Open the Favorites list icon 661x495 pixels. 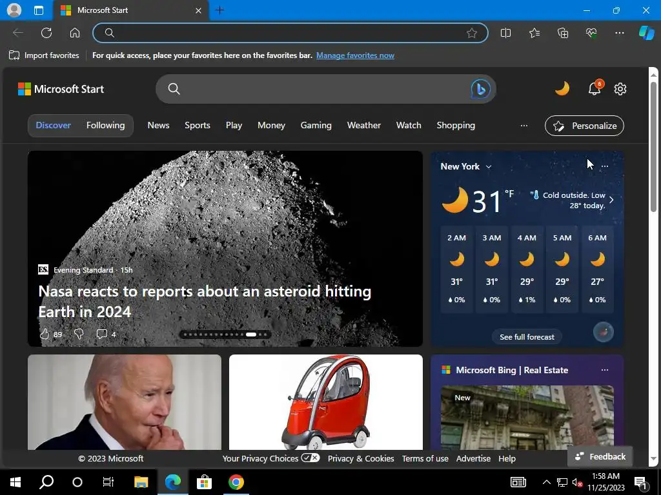click(x=534, y=33)
